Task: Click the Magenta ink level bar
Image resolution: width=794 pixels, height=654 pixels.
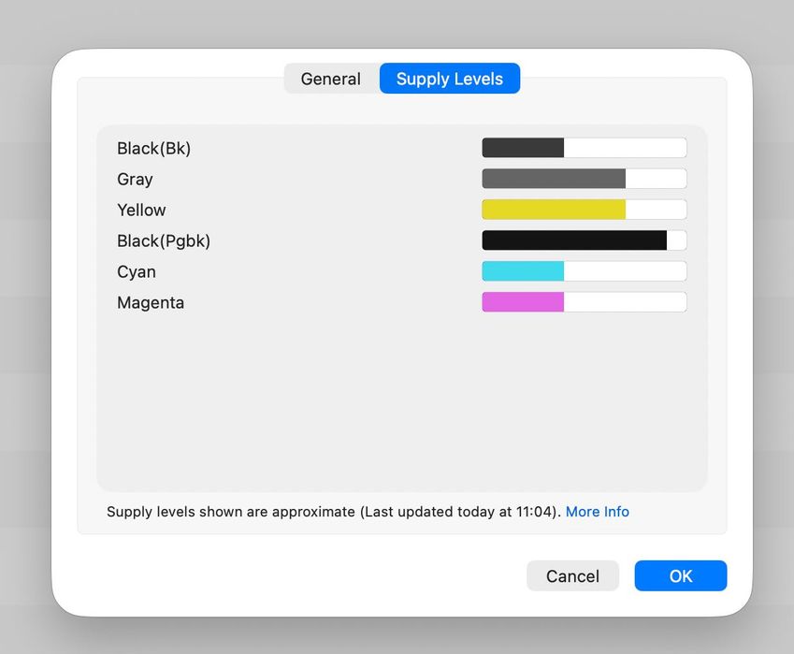Action: pyautogui.click(x=584, y=302)
